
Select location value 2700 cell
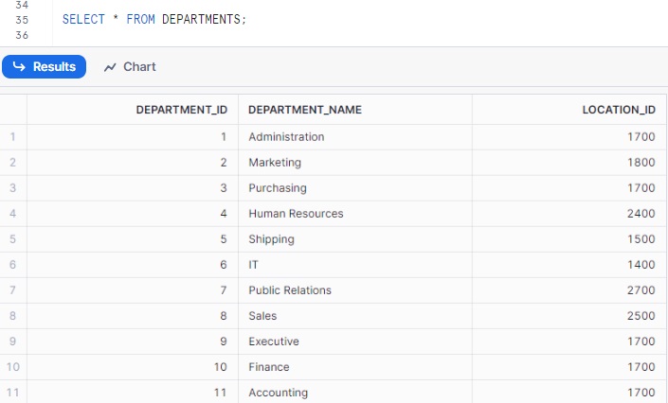tap(641, 290)
